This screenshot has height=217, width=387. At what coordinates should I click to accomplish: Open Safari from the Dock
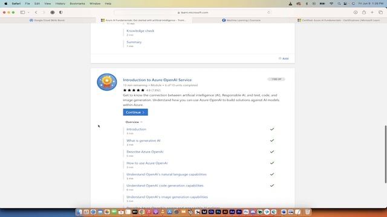[93, 212]
